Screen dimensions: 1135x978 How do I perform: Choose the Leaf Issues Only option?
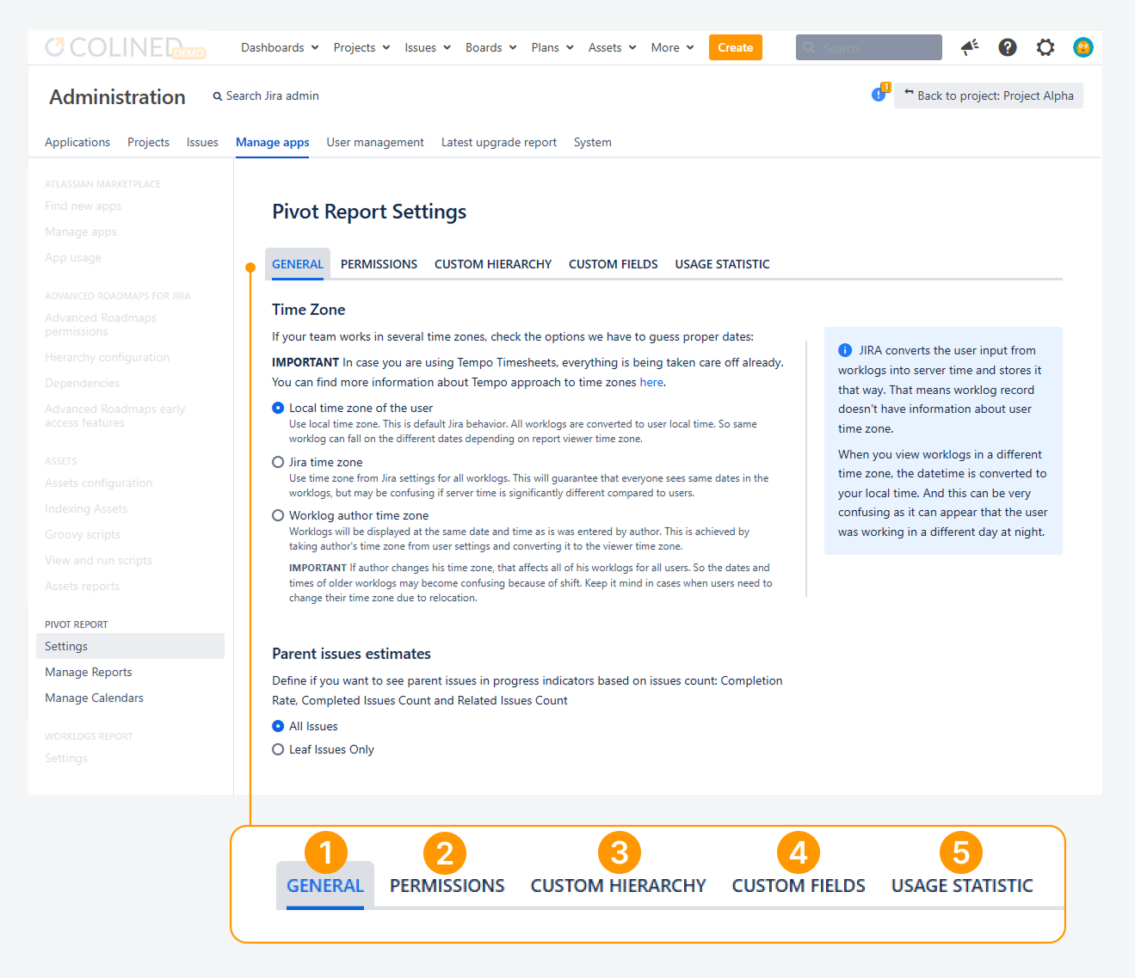(x=278, y=749)
